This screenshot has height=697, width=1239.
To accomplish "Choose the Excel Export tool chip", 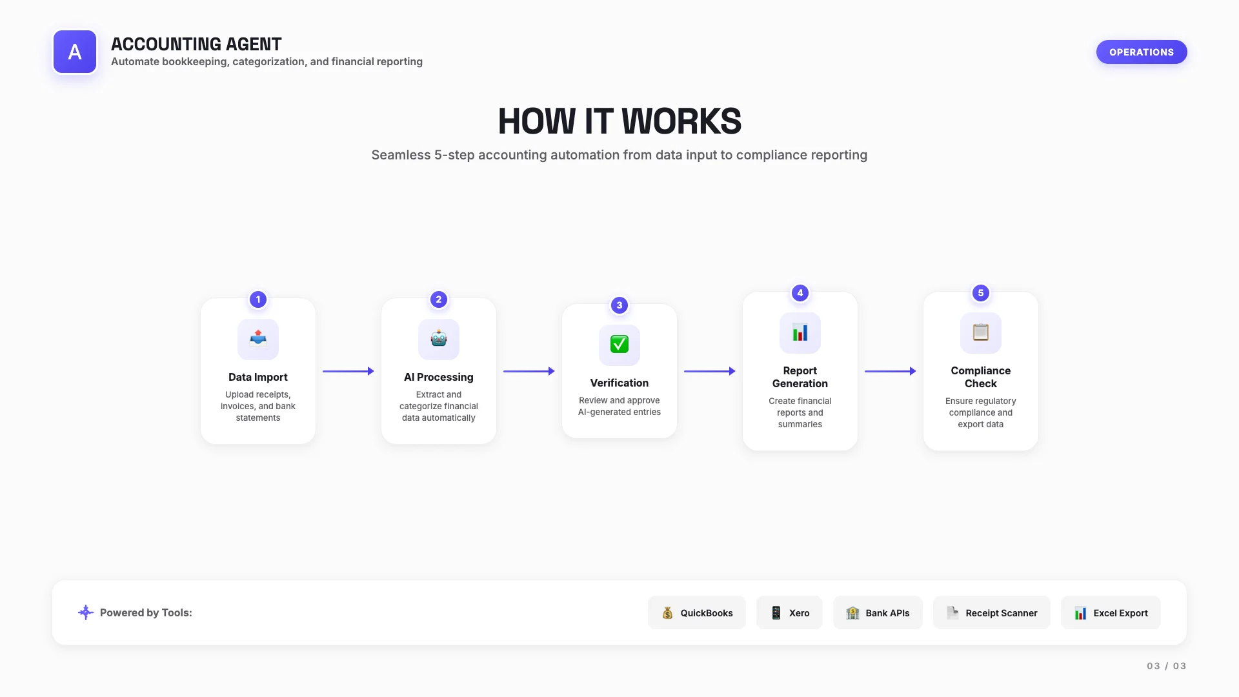I will (1111, 613).
